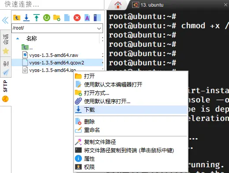Choose 重命名 in context menu
The height and width of the screenshot is (173, 229).
click(x=131, y=130)
